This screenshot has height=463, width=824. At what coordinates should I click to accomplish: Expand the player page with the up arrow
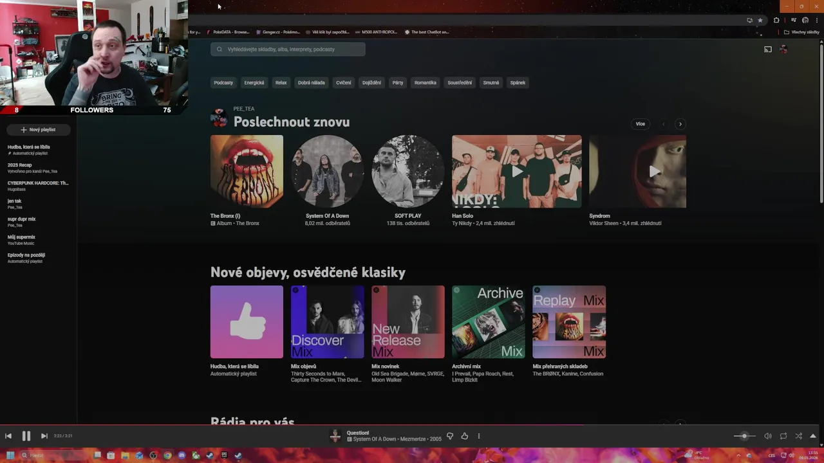point(813,436)
